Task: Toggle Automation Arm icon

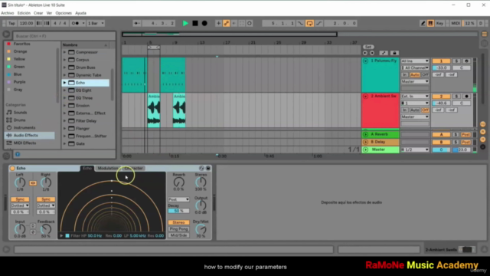Action: (227, 23)
